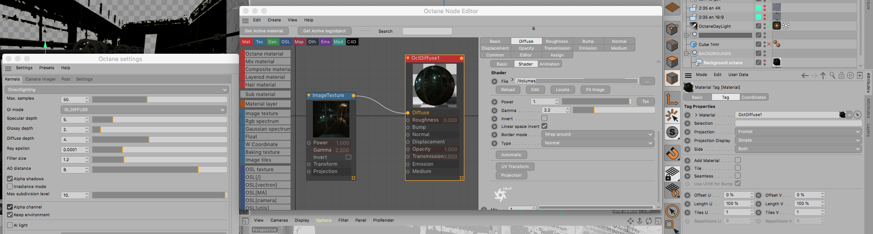Select the active model mode cube icon
Viewport: 873px width, 234px height.
672,78
